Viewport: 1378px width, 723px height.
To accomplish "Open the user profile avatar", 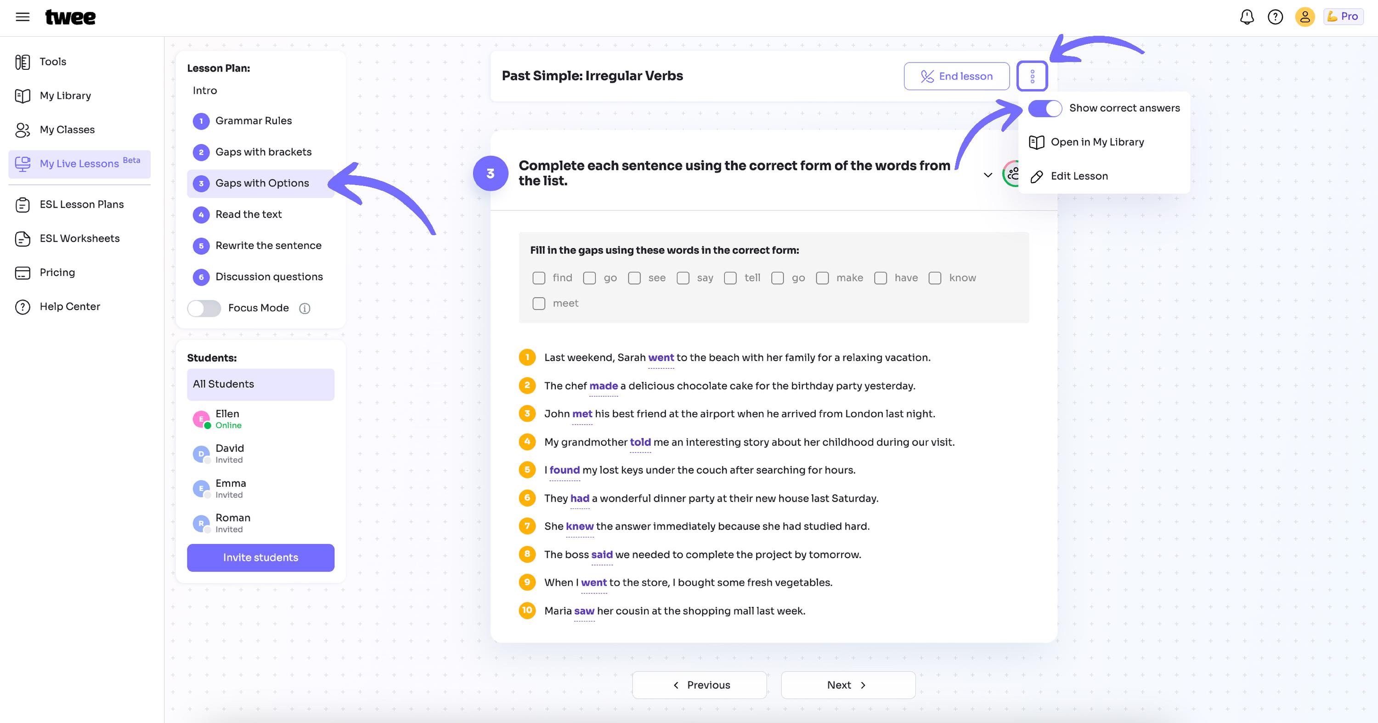I will [1305, 17].
